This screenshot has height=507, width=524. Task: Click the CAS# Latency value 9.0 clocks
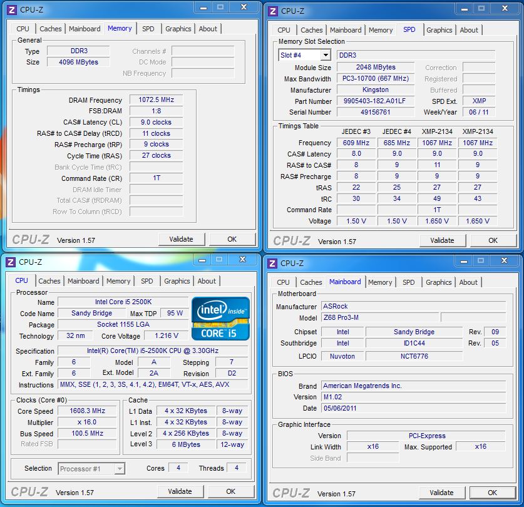pyautogui.click(x=156, y=122)
